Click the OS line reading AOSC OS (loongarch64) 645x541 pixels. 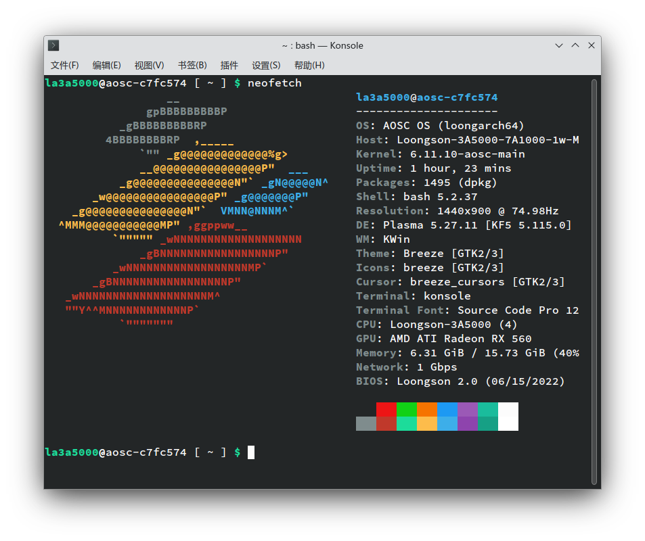(x=440, y=125)
